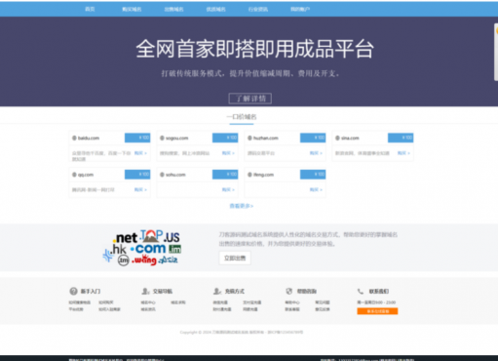The width and height of the screenshot is (498, 361).
Task: Click the ¥100 price tag on qq.com
Action: click(x=137, y=175)
